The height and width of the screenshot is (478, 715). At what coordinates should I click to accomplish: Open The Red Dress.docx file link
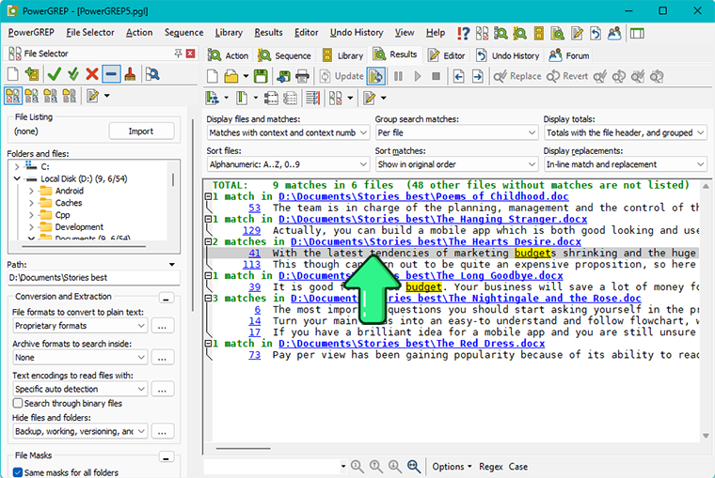(411, 344)
